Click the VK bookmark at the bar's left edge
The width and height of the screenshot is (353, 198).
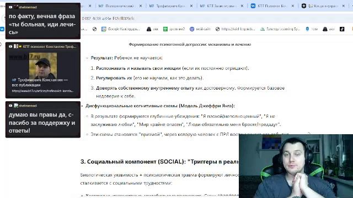click(2, 29)
